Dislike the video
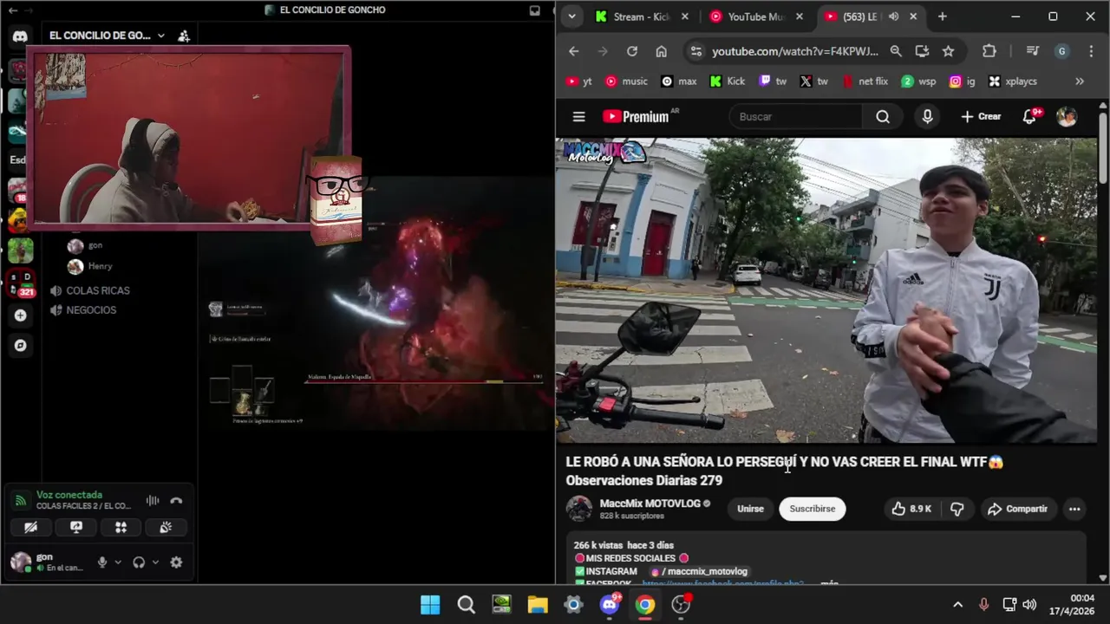Image resolution: width=1110 pixels, height=624 pixels. 957,509
